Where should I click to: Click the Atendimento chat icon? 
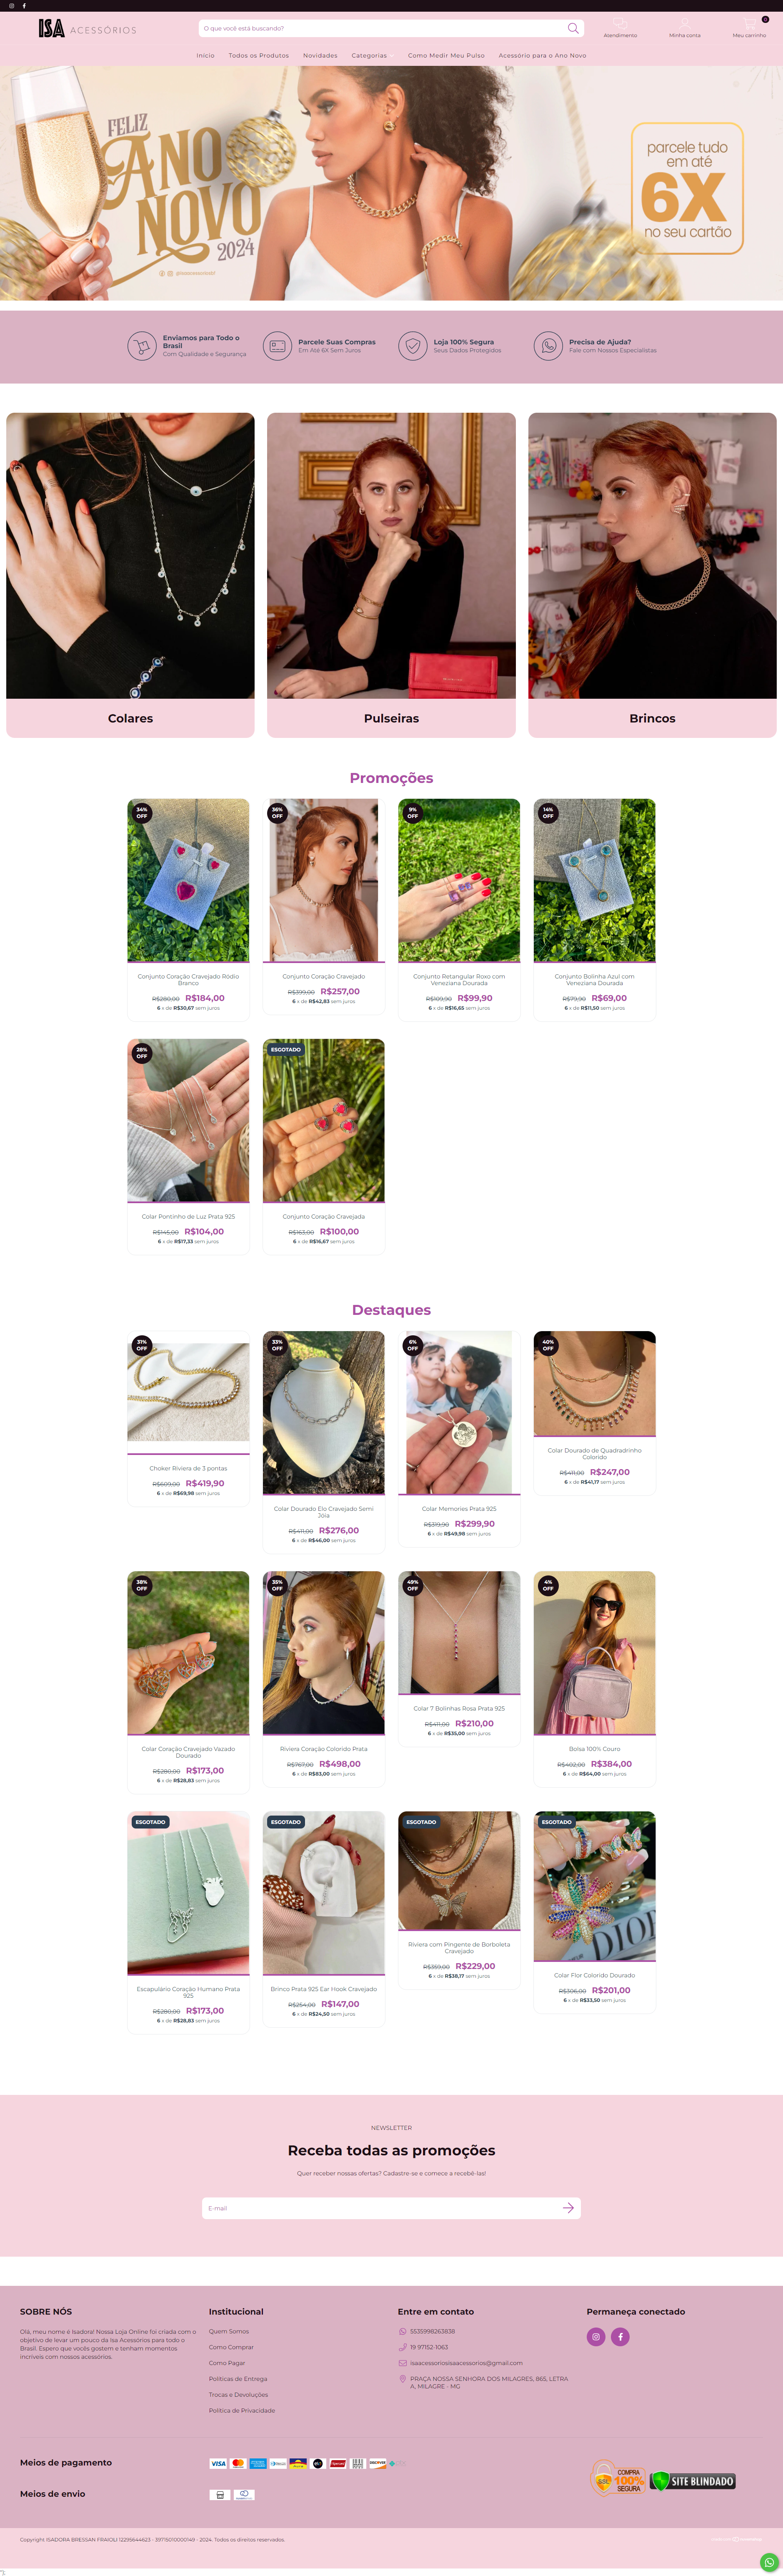pyautogui.click(x=620, y=23)
